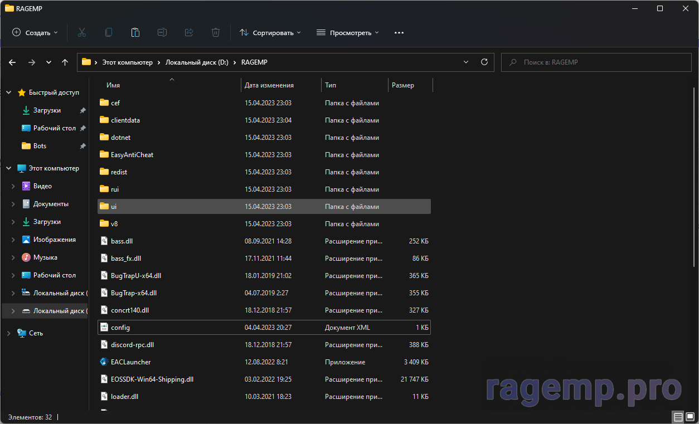
Task: Click the Share icon in toolbar
Action: [189, 33]
